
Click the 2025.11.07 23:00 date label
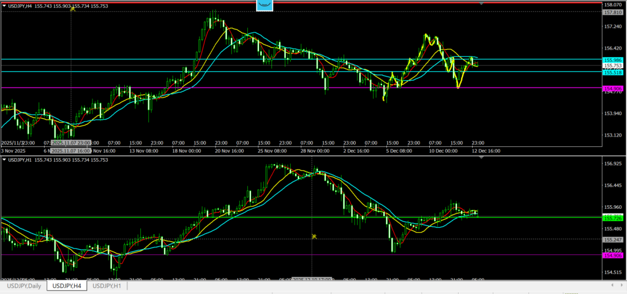click(71, 143)
